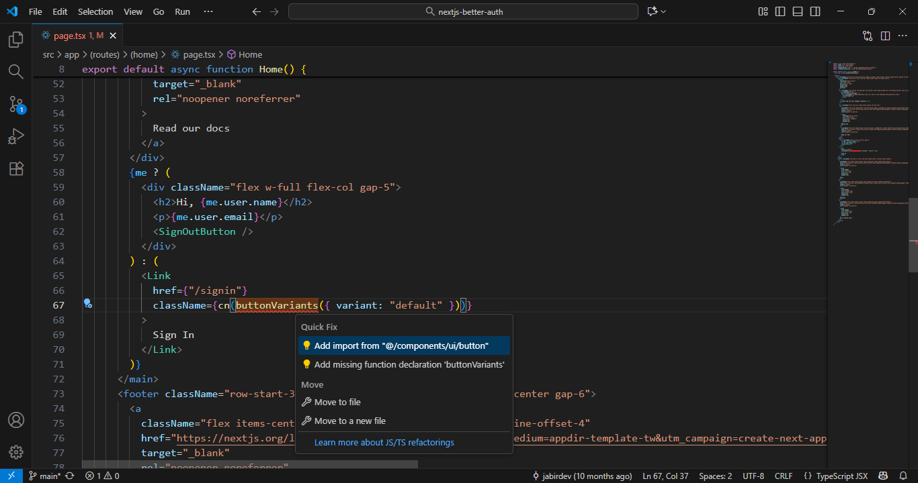Apply fix Add import from '@/components/ui/button'
The height and width of the screenshot is (483, 918).
click(x=403, y=345)
